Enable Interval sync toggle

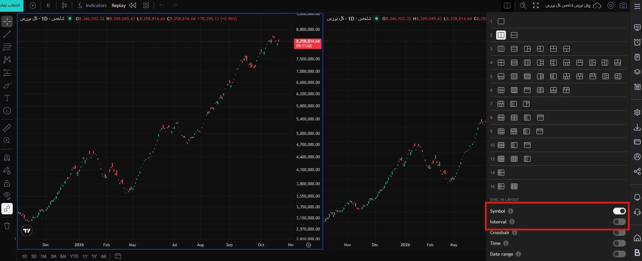(x=619, y=222)
